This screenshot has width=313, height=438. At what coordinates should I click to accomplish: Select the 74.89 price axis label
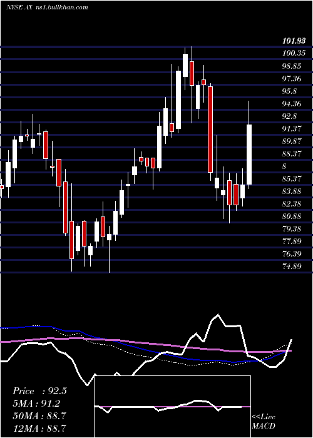pyautogui.click(x=292, y=266)
